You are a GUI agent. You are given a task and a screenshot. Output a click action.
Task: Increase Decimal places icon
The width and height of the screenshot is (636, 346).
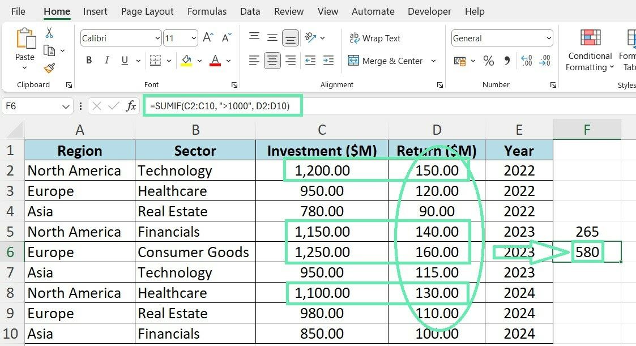(x=527, y=61)
